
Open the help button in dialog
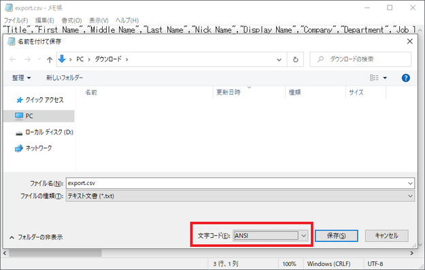pos(405,78)
